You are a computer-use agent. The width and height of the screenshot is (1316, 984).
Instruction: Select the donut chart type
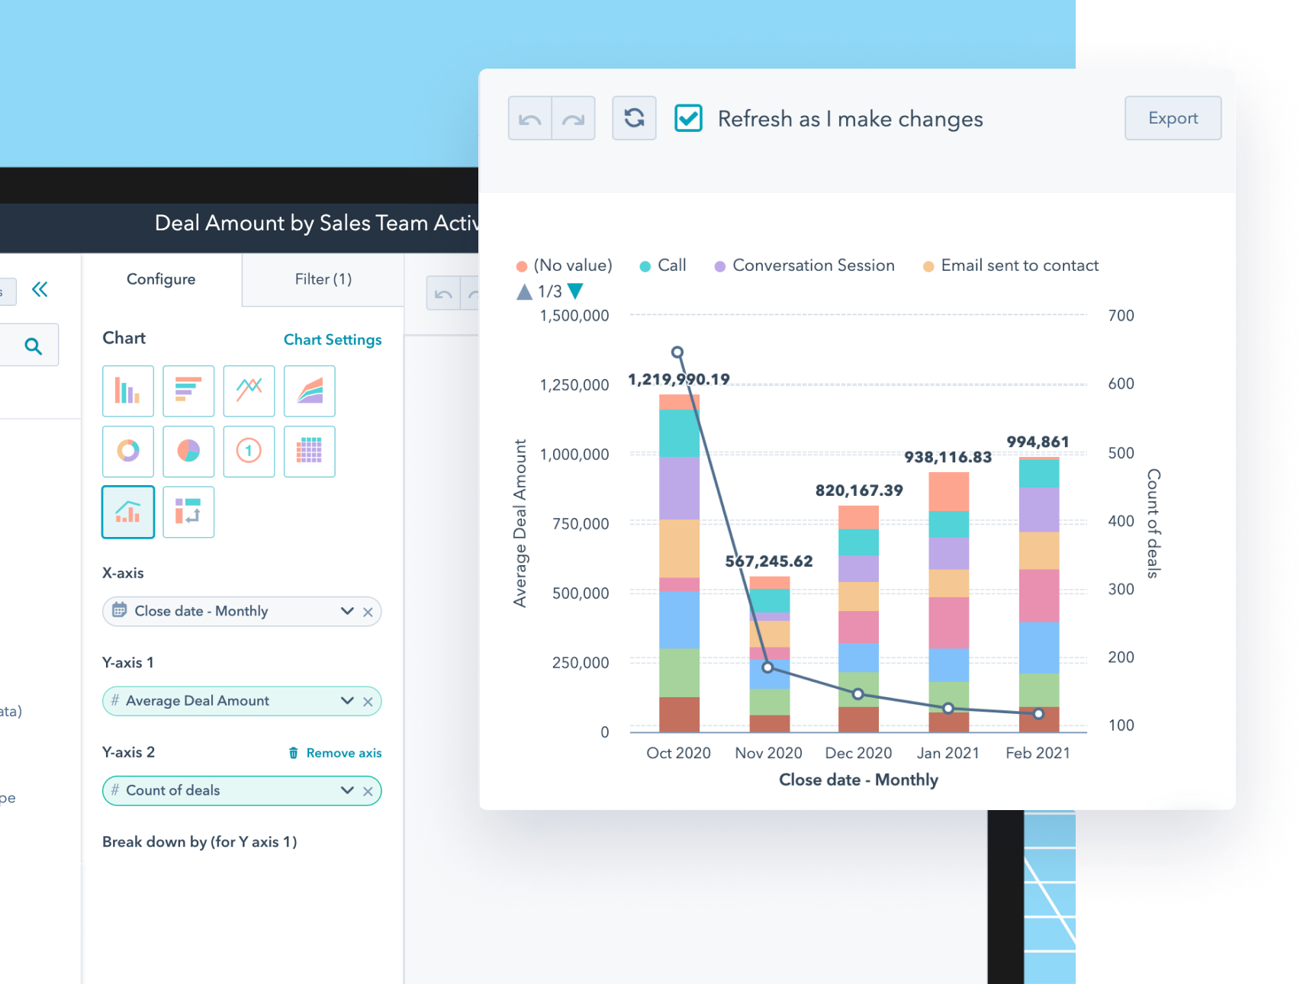tap(128, 451)
